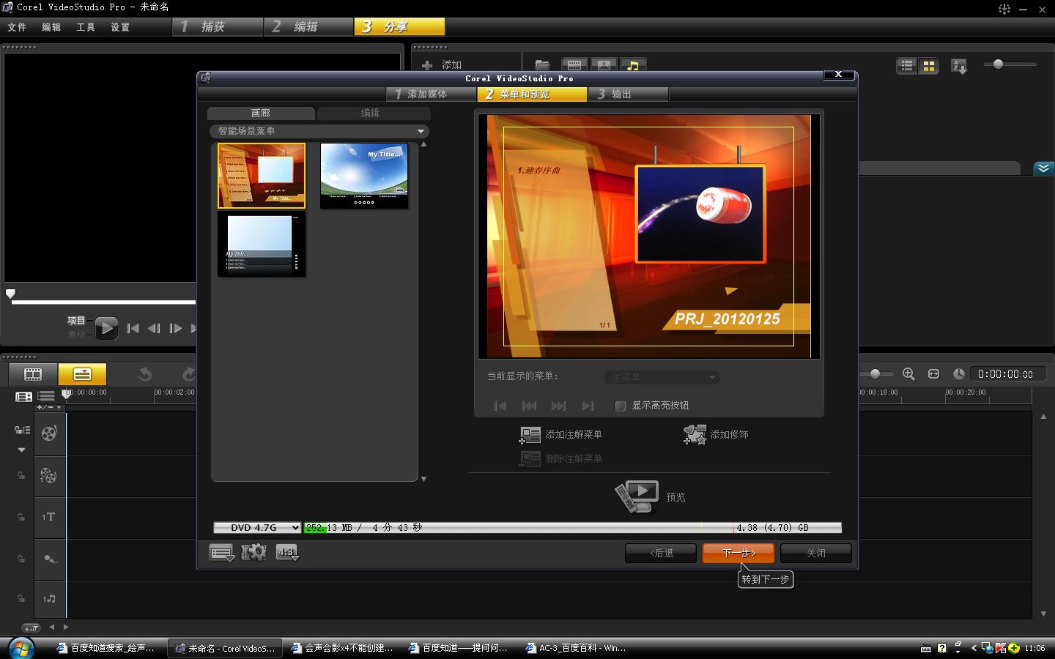Screen dimensions: 1055x659
Task: Click the video track film reel icon
Action: coord(48,433)
